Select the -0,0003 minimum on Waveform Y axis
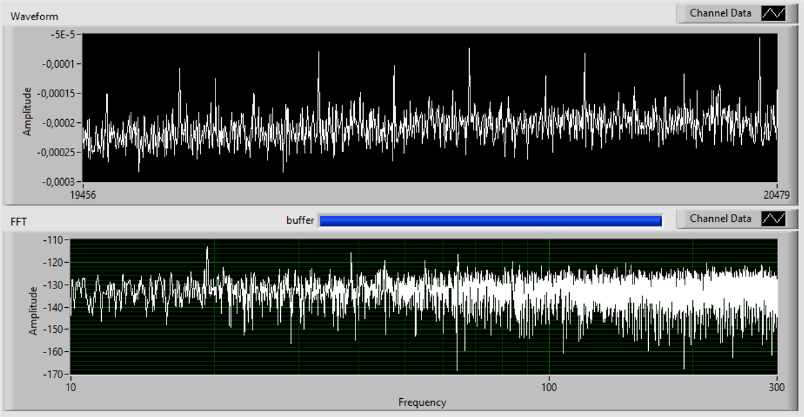The height and width of the screenshot is (417, 804). [x=59, y=182]
